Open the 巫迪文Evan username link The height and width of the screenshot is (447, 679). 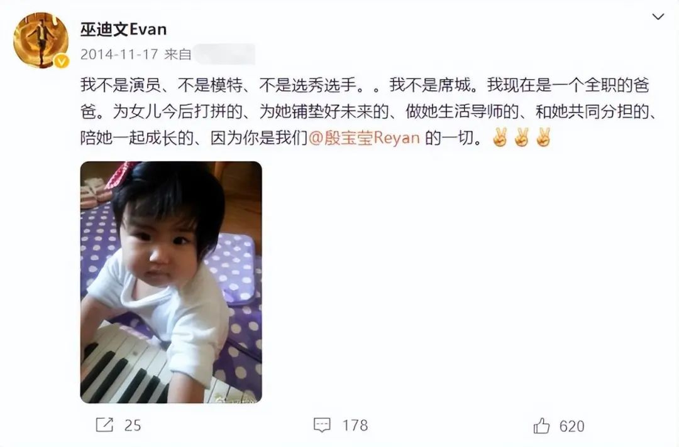click(x=123, y=30)
